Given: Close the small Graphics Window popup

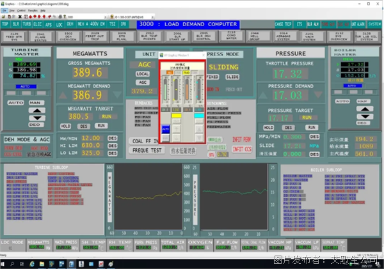Looking at the screenshot, I should [204, 55].
